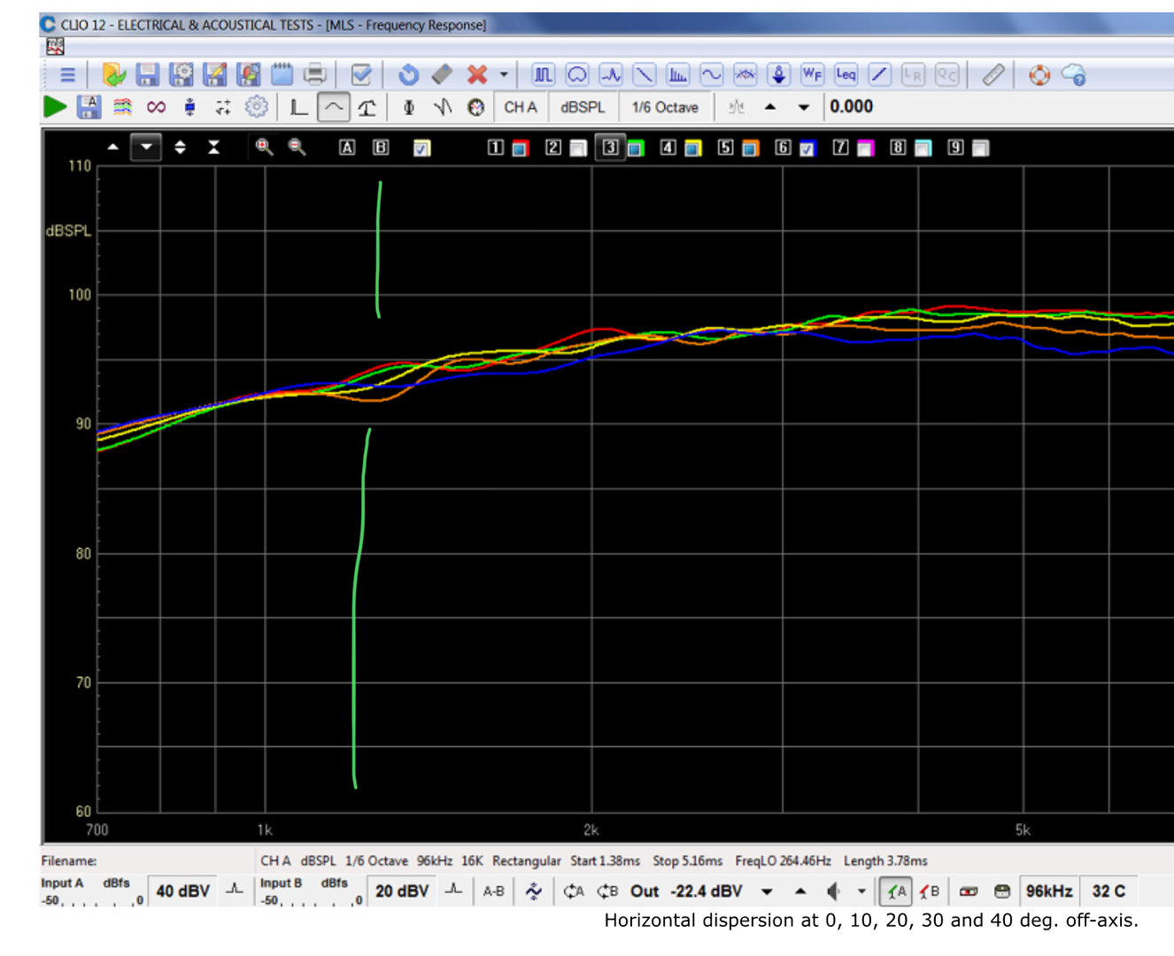This screenshot has width=1174, height=956.
Task: Open the dBSPL units dropdown
Action: 583,107
